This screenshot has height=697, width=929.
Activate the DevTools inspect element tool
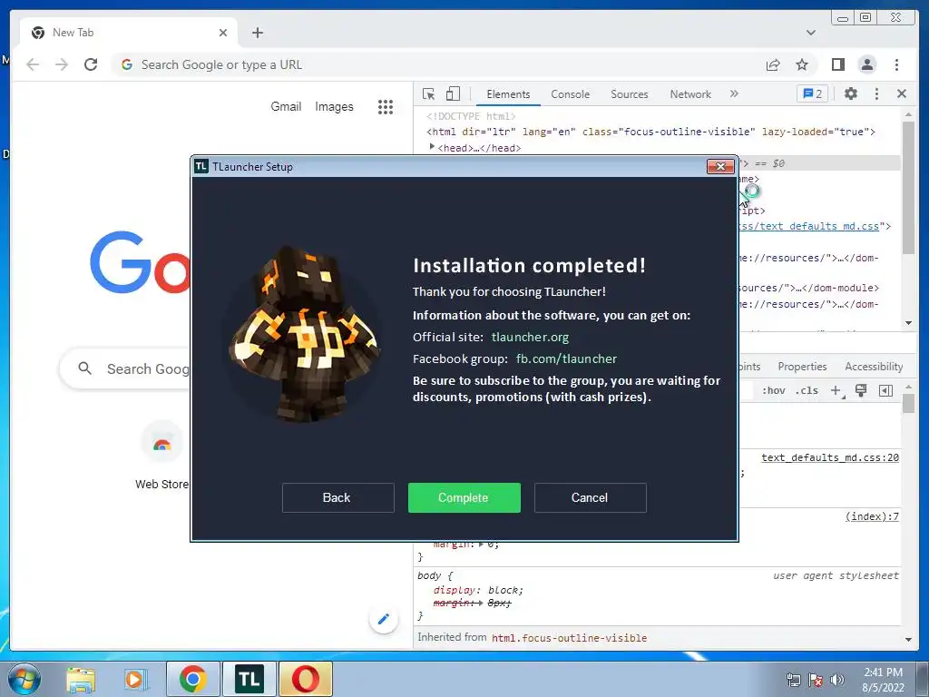pyautogui.click(x=428, y=93)
